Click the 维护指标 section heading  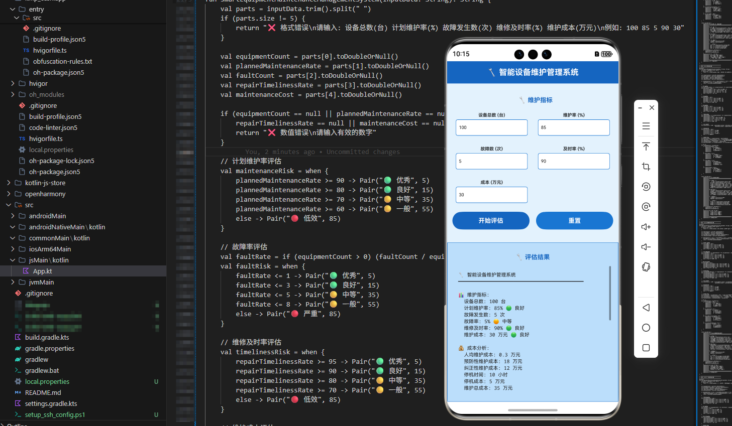coord(536,100)
